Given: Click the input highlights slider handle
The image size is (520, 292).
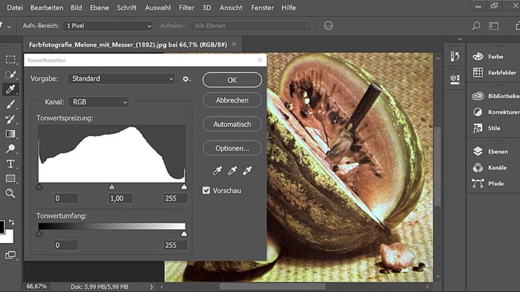Looking at the screenshot, I should (x=184, y=187).
